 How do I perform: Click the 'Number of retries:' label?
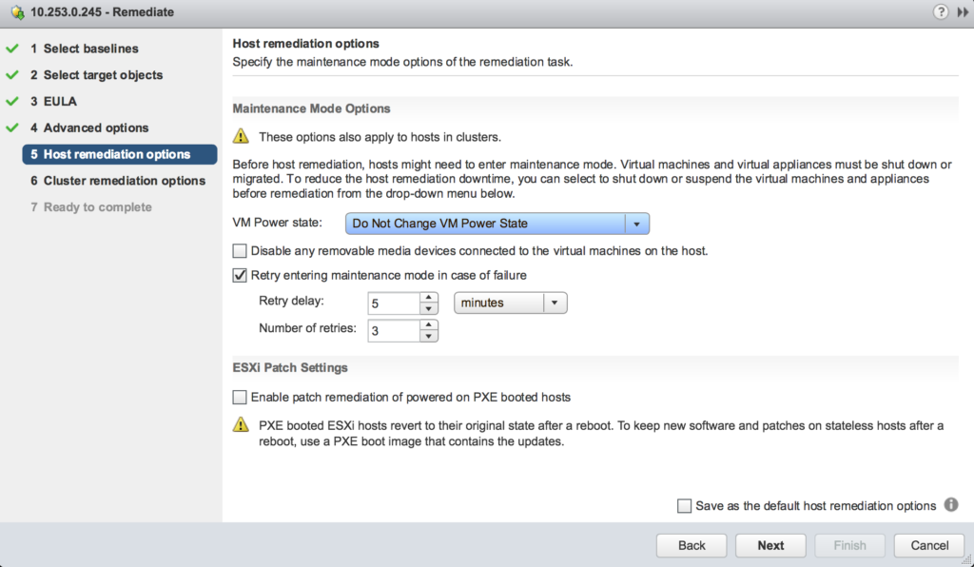point(307,328)
